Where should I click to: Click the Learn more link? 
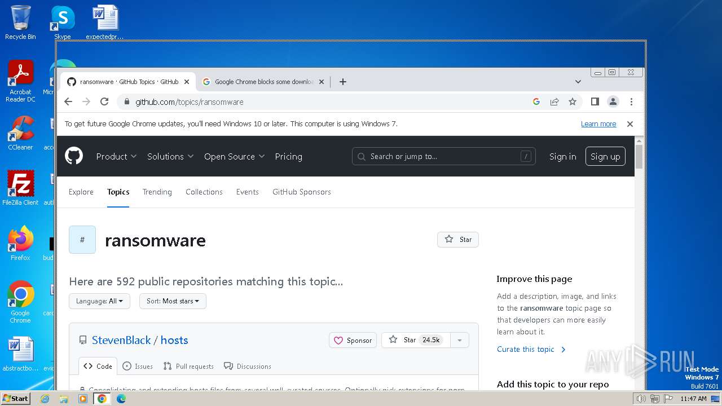tap(598, 124)
